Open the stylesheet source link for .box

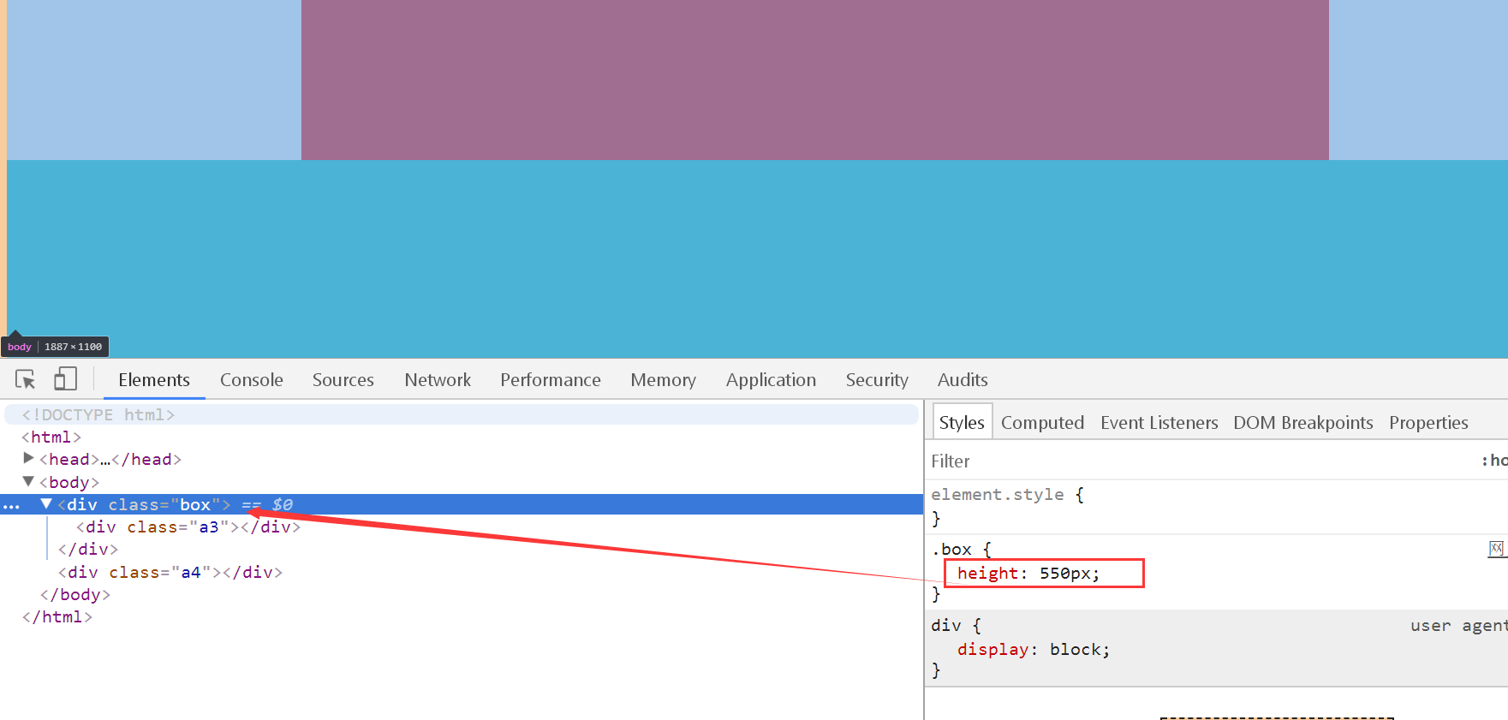click(x=1497, y=549)
